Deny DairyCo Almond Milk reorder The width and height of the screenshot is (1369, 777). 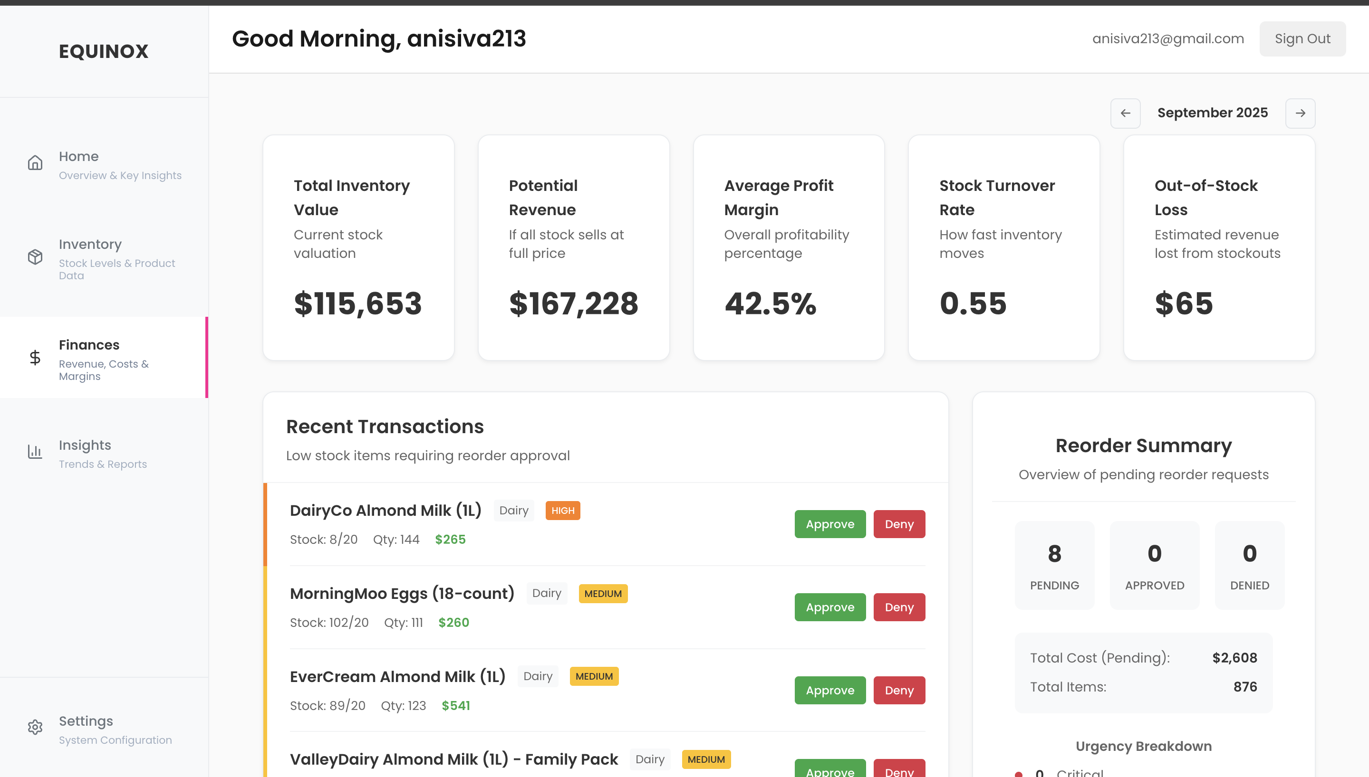898,524
